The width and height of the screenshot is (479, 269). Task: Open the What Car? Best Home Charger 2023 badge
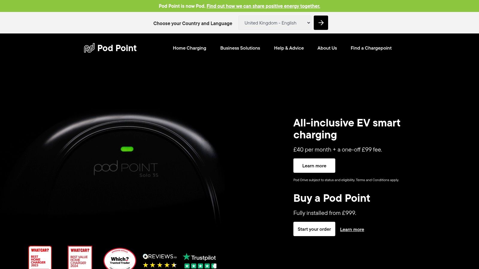pos(40,257)
